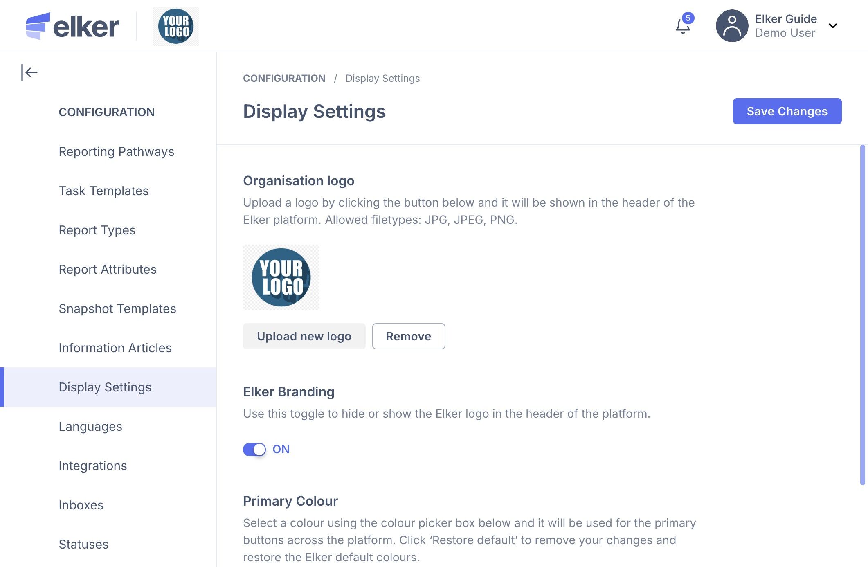This screenshot has height=567, width=868.
Task: Open Integrations configuration
Action: [x=92, y=466]
